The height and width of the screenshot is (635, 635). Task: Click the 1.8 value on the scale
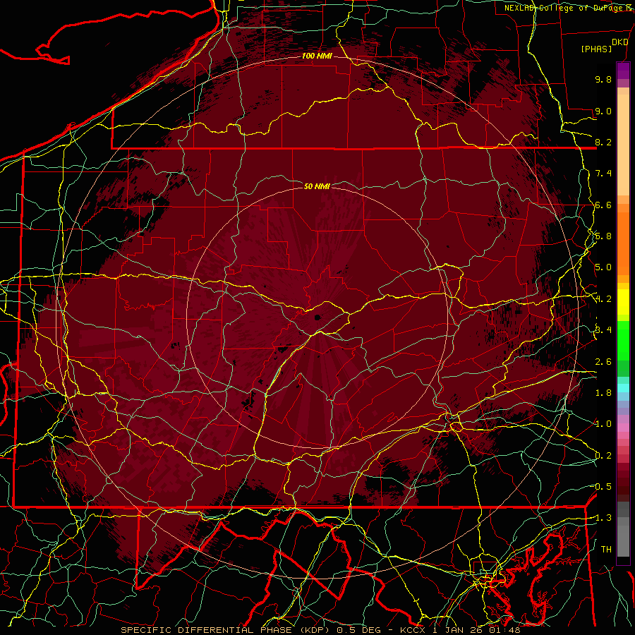[603, 393]
